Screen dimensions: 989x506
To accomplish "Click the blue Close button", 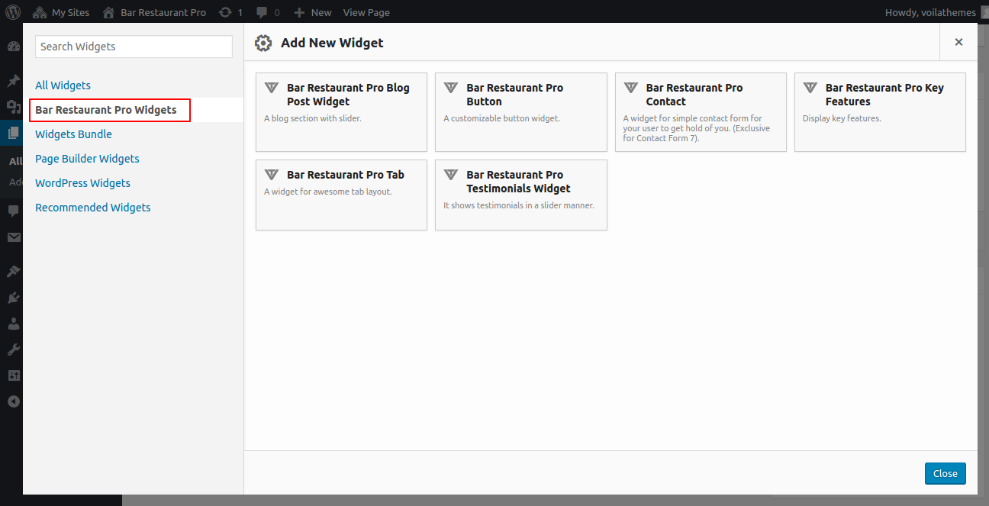I will (x=946, y=473).
